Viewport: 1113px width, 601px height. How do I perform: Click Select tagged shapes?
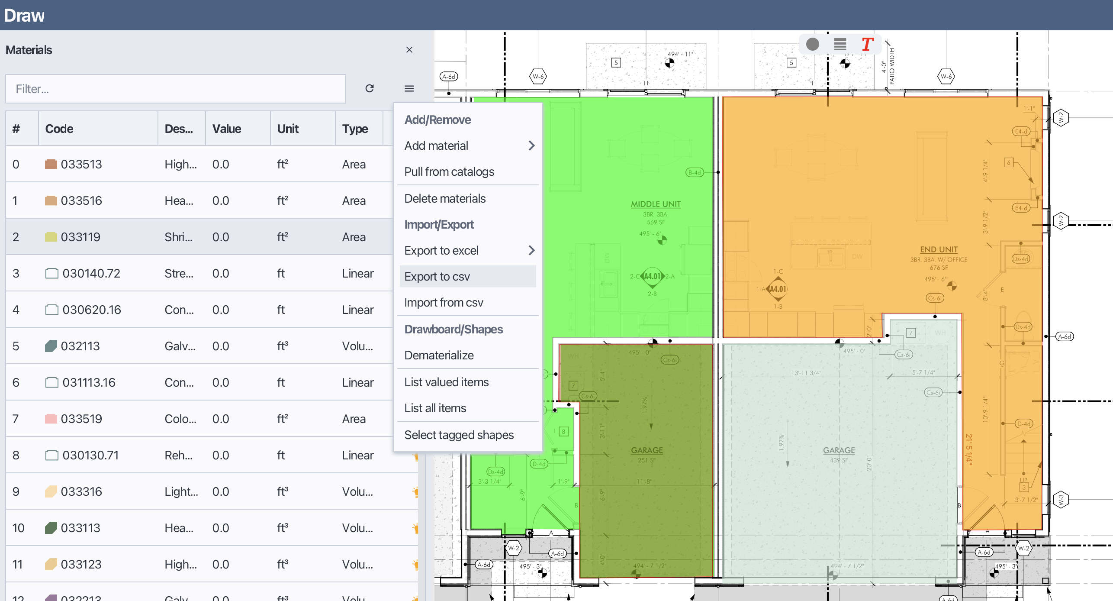click(x=459, y=435)
